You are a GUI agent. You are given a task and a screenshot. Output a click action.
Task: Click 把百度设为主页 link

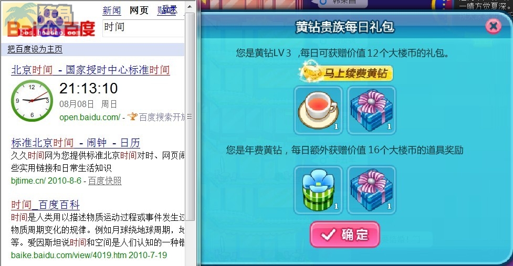(x=35, y=49)
